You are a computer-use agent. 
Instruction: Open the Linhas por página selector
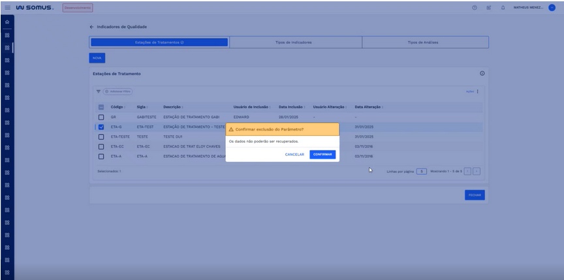pos(422,171)
